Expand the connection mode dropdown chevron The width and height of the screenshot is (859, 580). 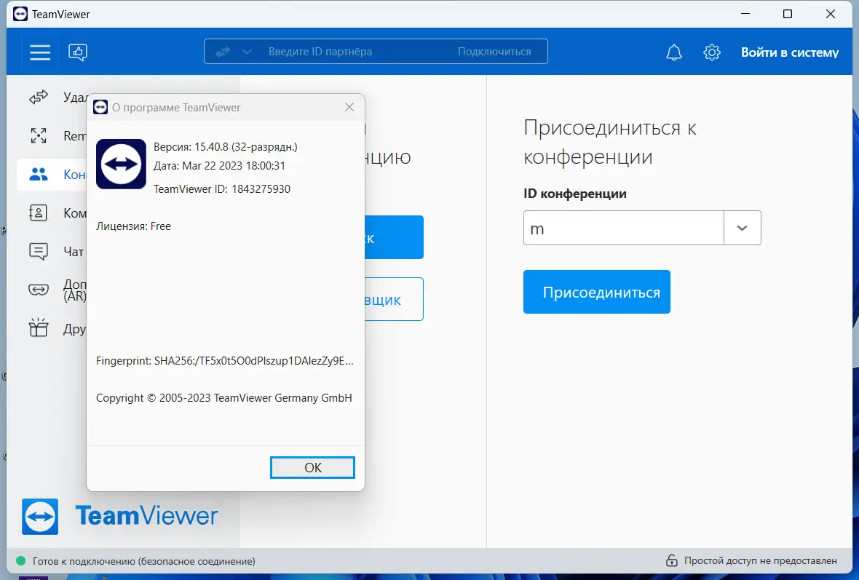(247, 52)
